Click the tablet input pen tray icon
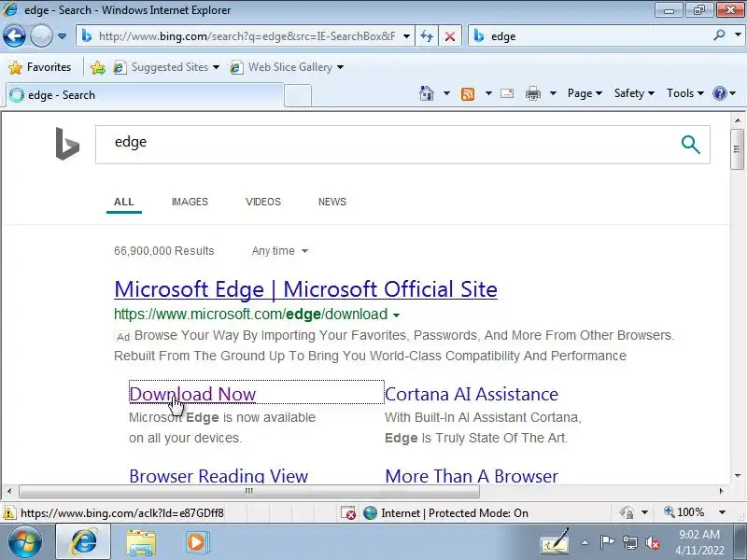 pyautogui.click(x=555, y=542)
